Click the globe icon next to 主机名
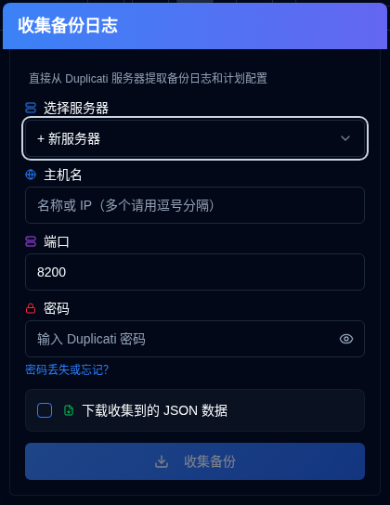This screenshot has height=505, width=390. 31,175
